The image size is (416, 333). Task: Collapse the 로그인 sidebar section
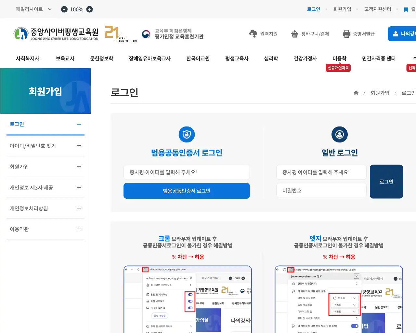[78, 124]
